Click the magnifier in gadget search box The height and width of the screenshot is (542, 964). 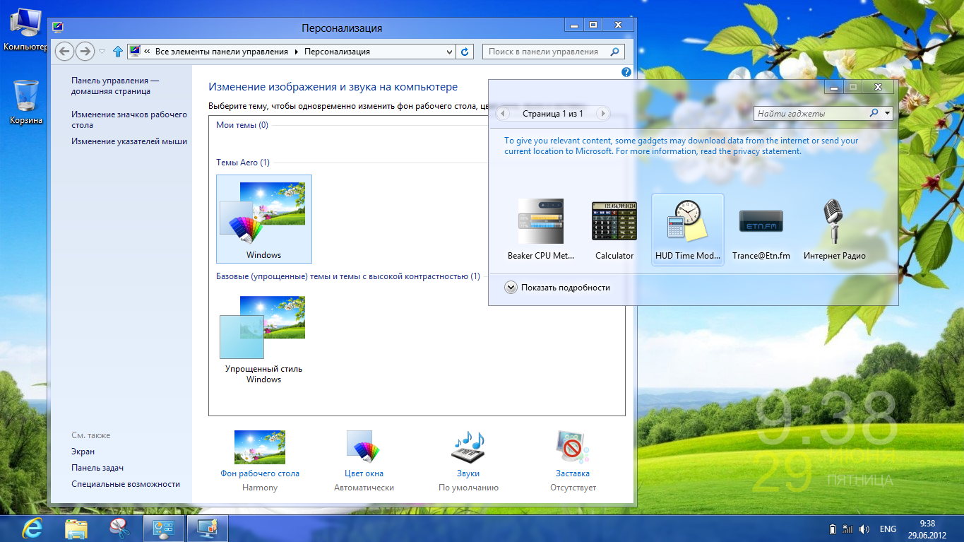[x=874, y=113]
